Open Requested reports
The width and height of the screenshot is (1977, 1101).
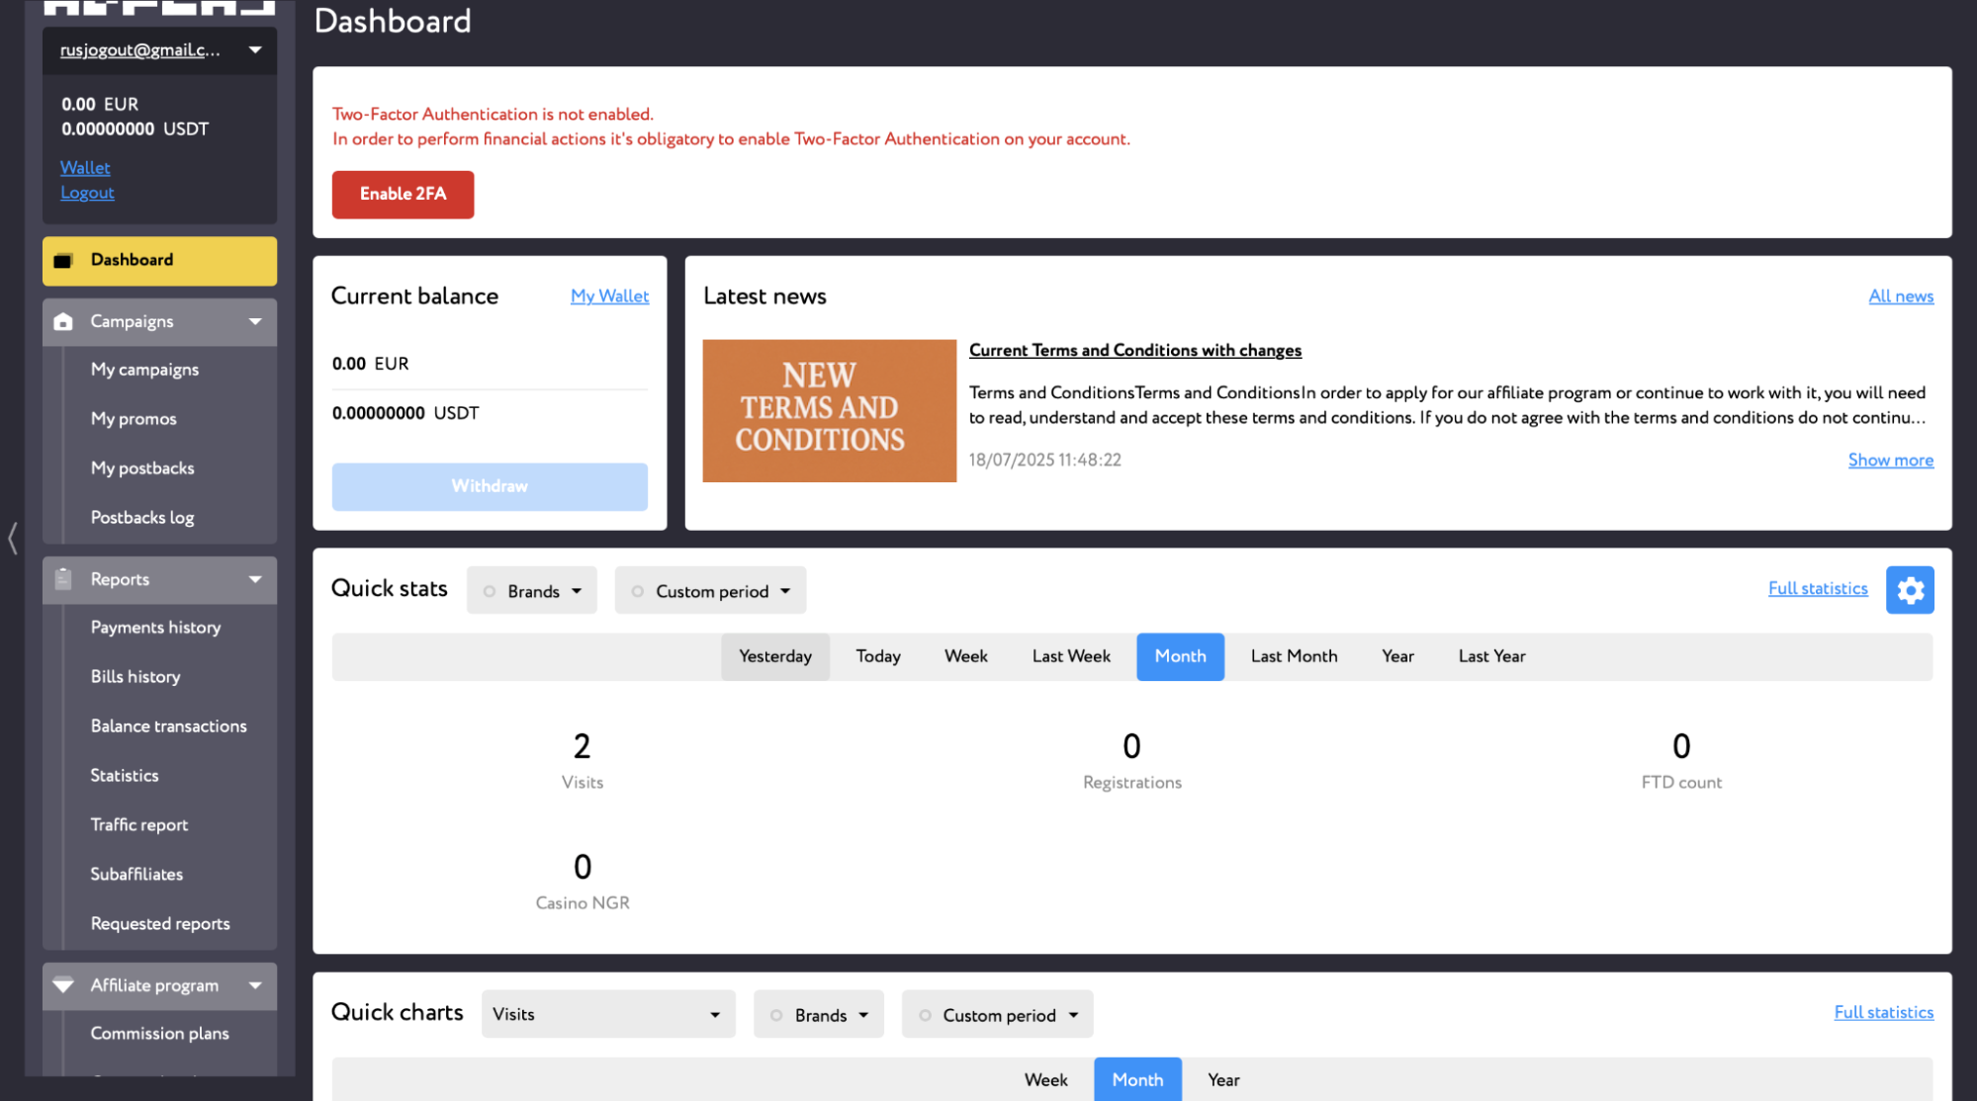point(160,924)
